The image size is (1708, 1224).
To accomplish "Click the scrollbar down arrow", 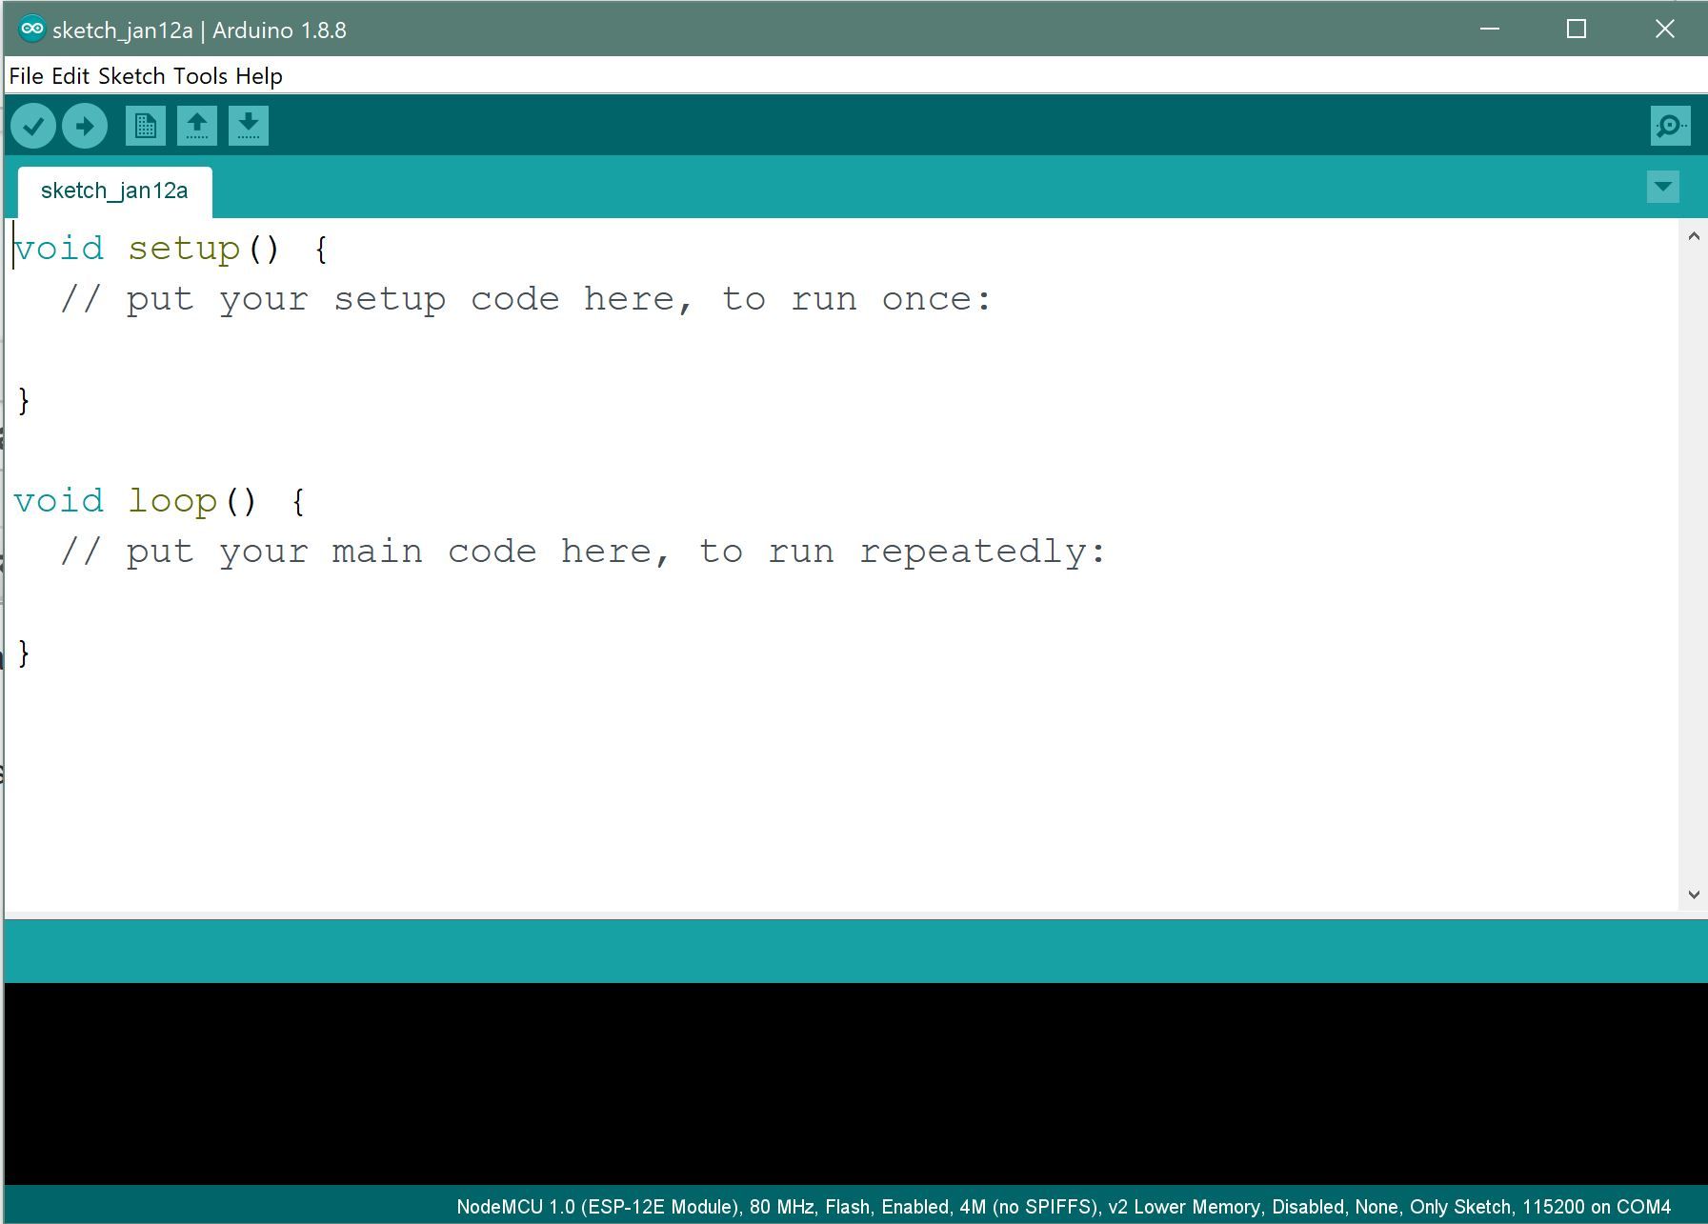I will tap(1693, 893).
